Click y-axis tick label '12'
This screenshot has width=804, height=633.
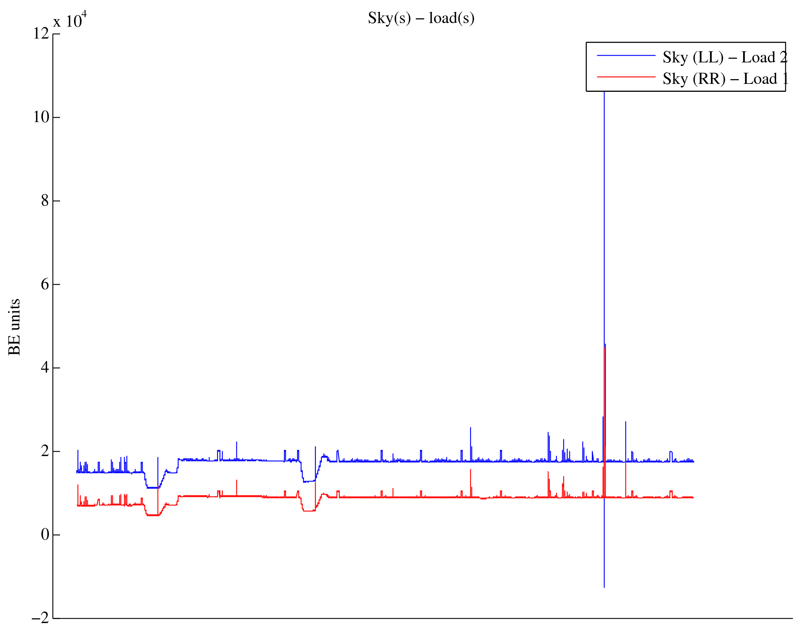click(x=41, y=34)
